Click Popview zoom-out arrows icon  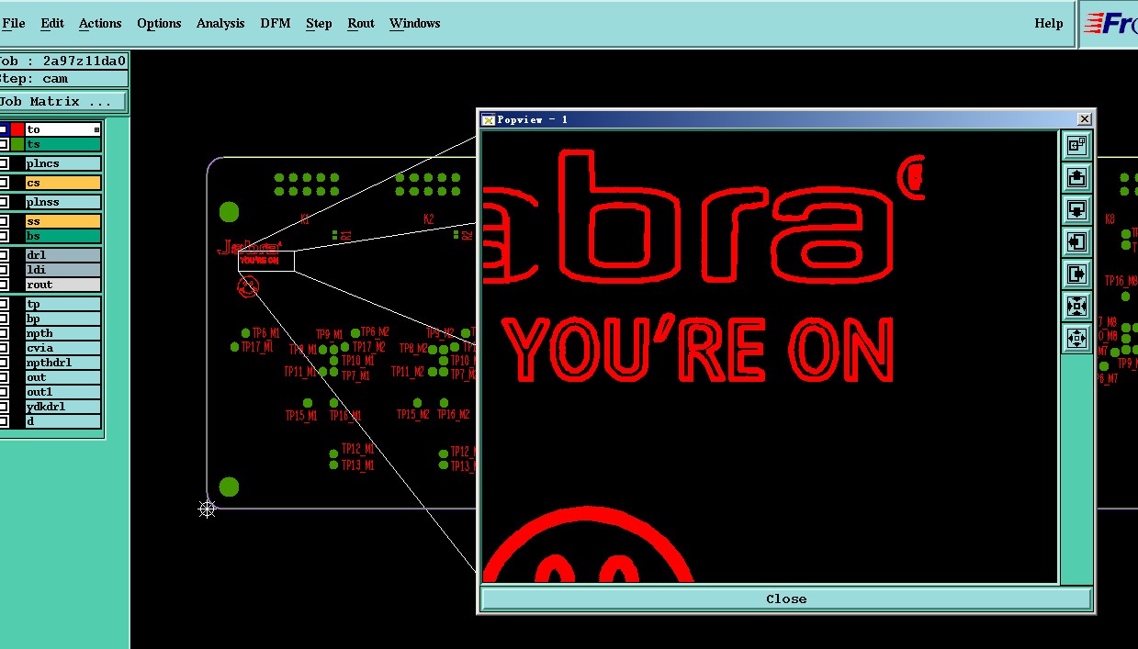point(1076,339)
